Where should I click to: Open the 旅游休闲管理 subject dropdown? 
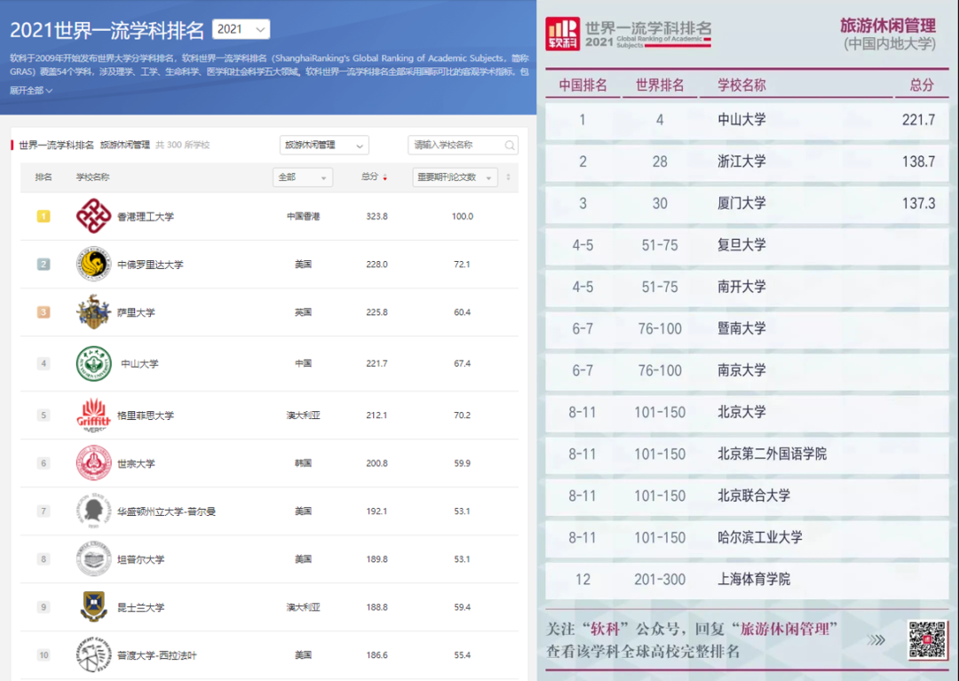(324, 145)
